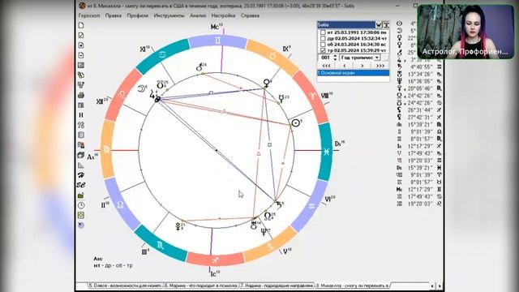Click the first icon right of Solis title
The height and width of the screenshot is (292, 519).
pyautogui.click(x=379, y=25)
